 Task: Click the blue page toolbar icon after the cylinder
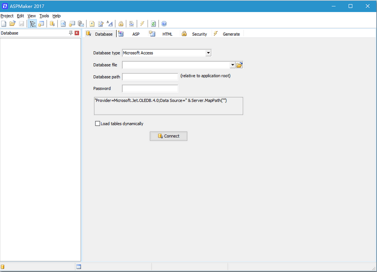(63, 24)
